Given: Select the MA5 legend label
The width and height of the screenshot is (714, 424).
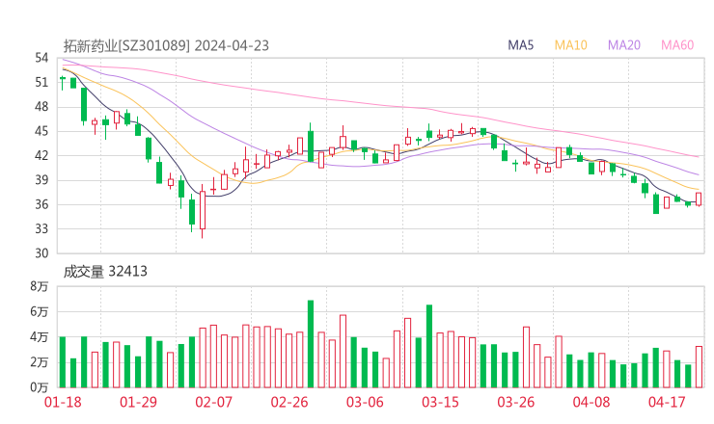Looking at the screenshot, I should pos(520,45).
